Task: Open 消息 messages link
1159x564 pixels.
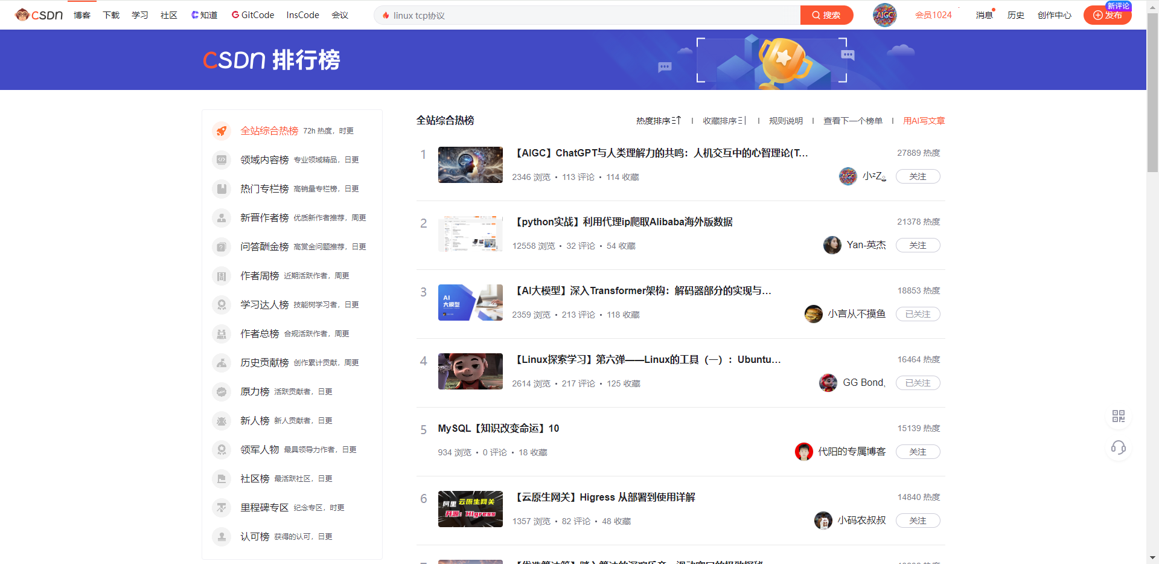Action: coord(984,15)
